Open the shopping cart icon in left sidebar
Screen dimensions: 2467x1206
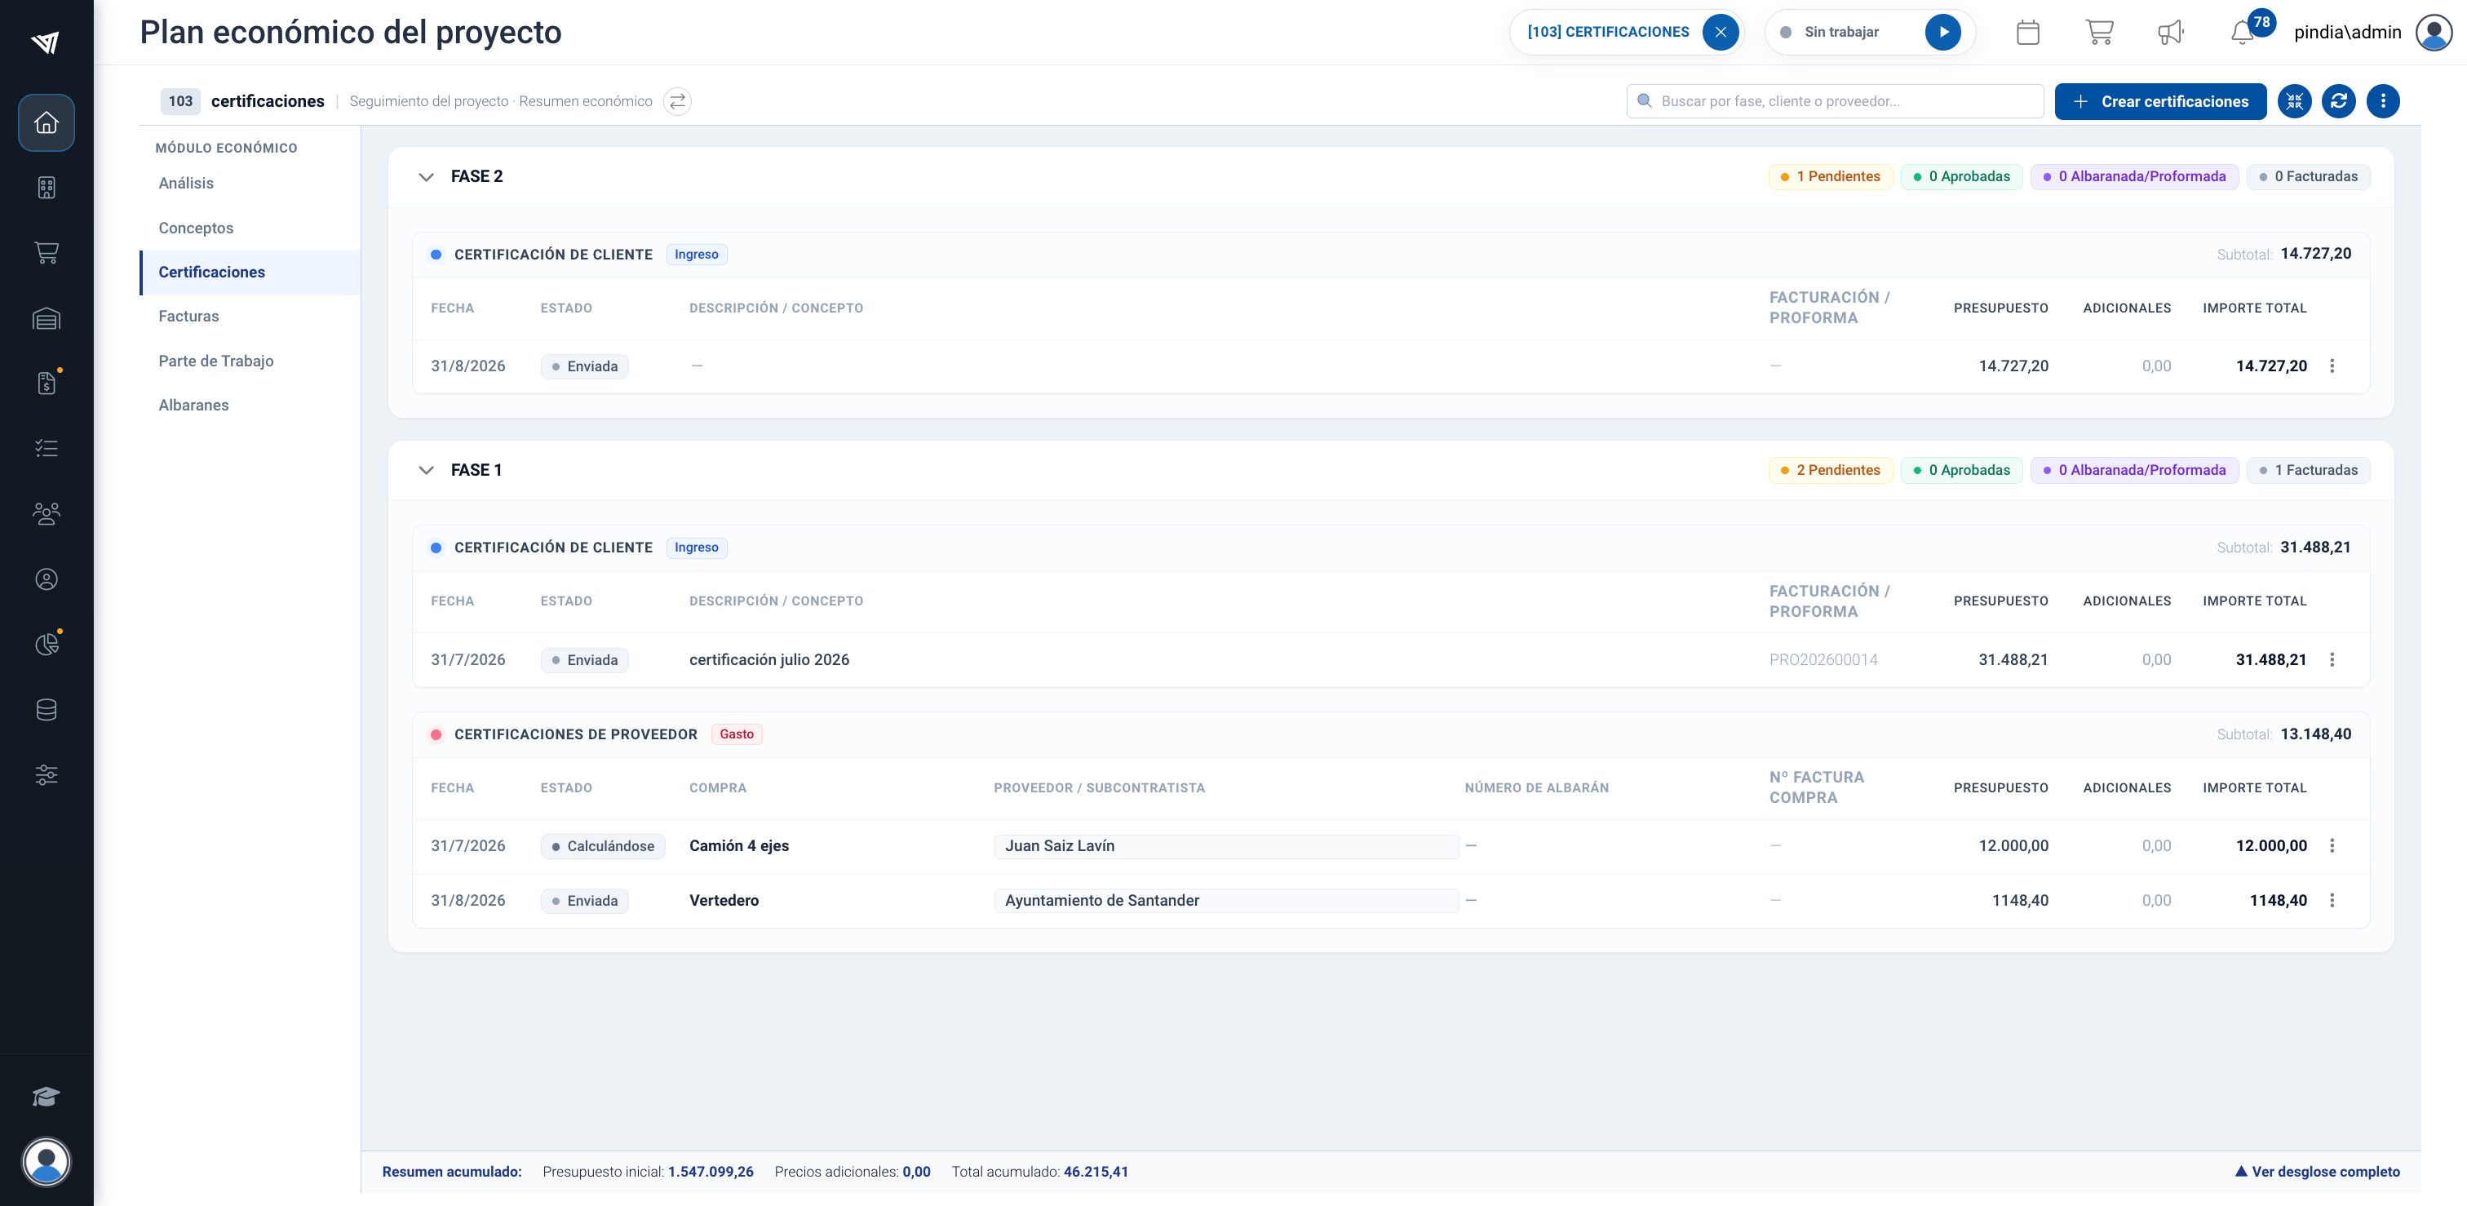tap(46, 253)
